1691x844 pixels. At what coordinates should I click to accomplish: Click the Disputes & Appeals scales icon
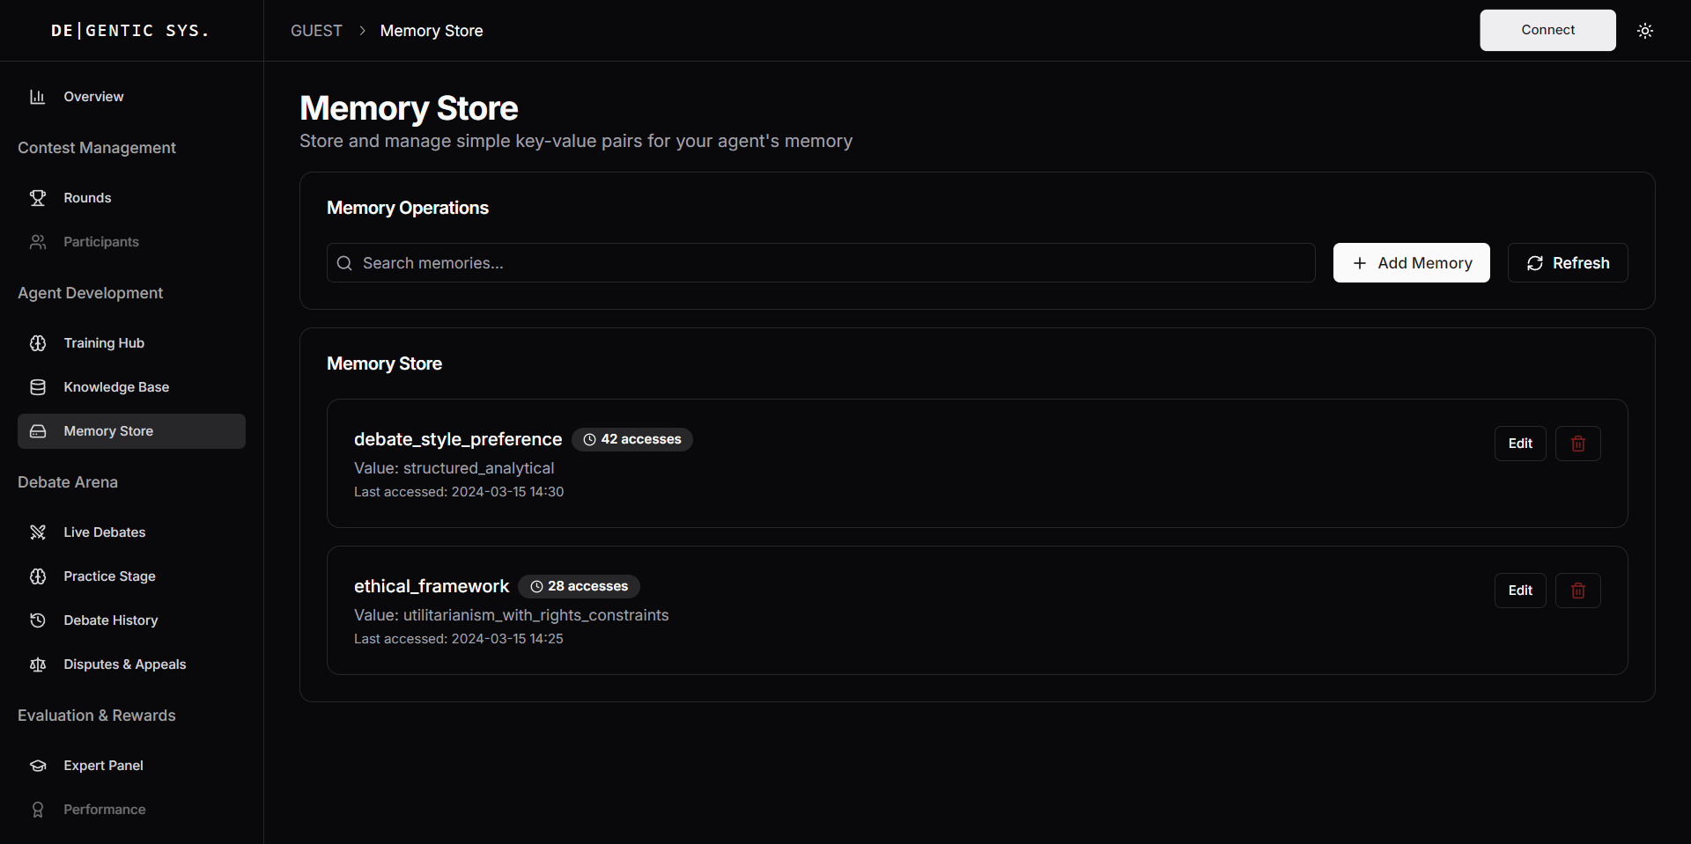(x=37, y=664)
